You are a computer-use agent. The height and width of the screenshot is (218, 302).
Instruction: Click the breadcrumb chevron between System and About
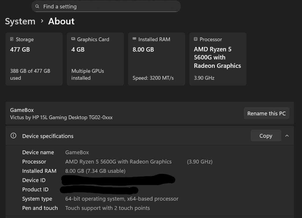tap(42, 21)
